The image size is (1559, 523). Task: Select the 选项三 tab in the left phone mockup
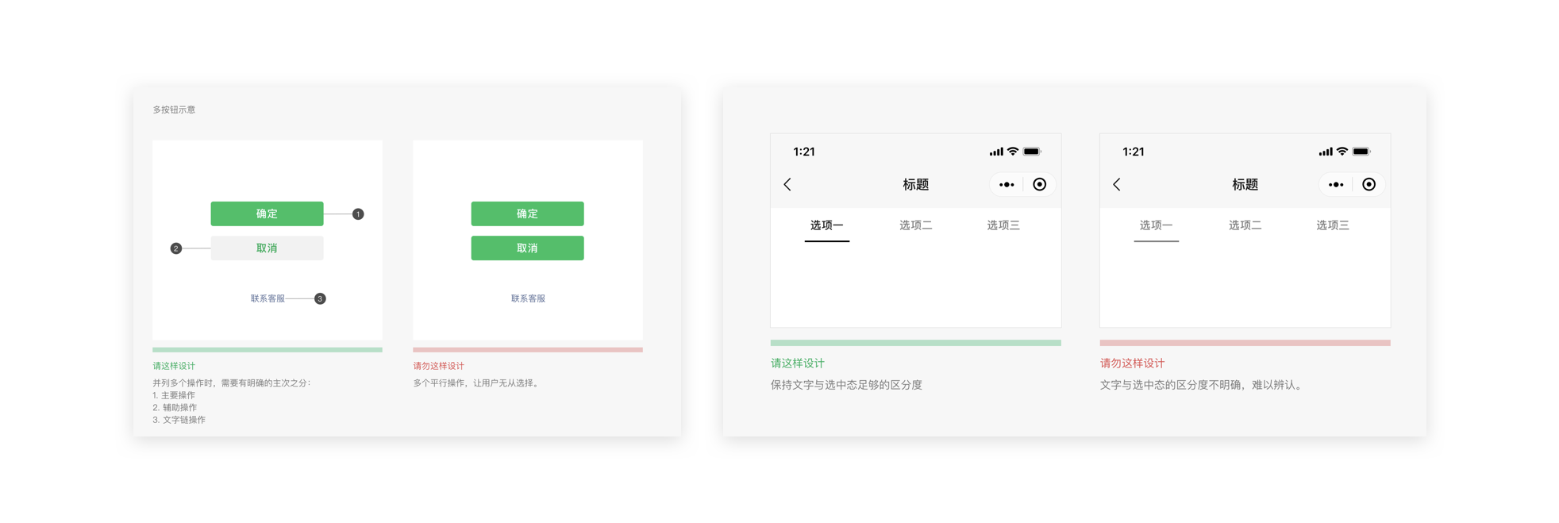1003,225
